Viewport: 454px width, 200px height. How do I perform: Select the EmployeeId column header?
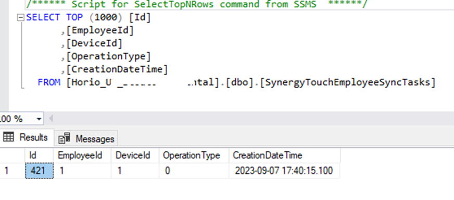coord(82,156)
